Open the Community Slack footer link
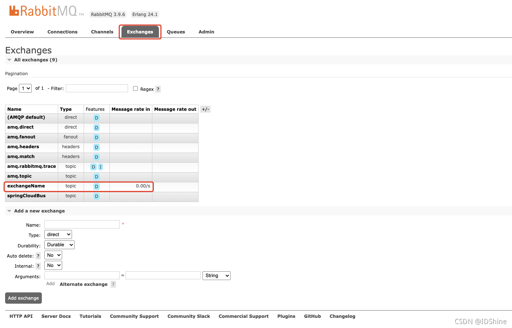Screen dimensions: 512x328 pos(189,316)
